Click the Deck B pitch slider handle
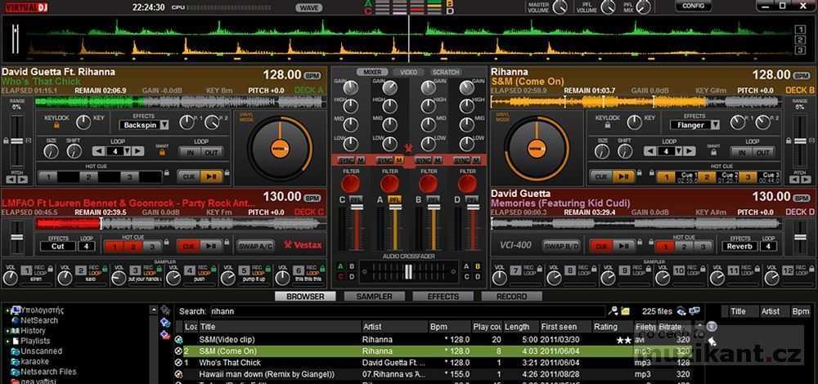Image resolution: width=818 pixels, height=384 pixels. (x=800, y=141)
